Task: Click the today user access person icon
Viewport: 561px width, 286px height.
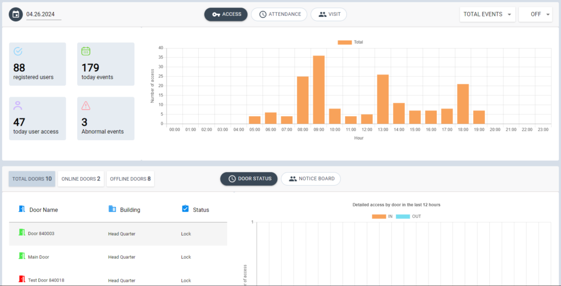Action: [18, 106]
